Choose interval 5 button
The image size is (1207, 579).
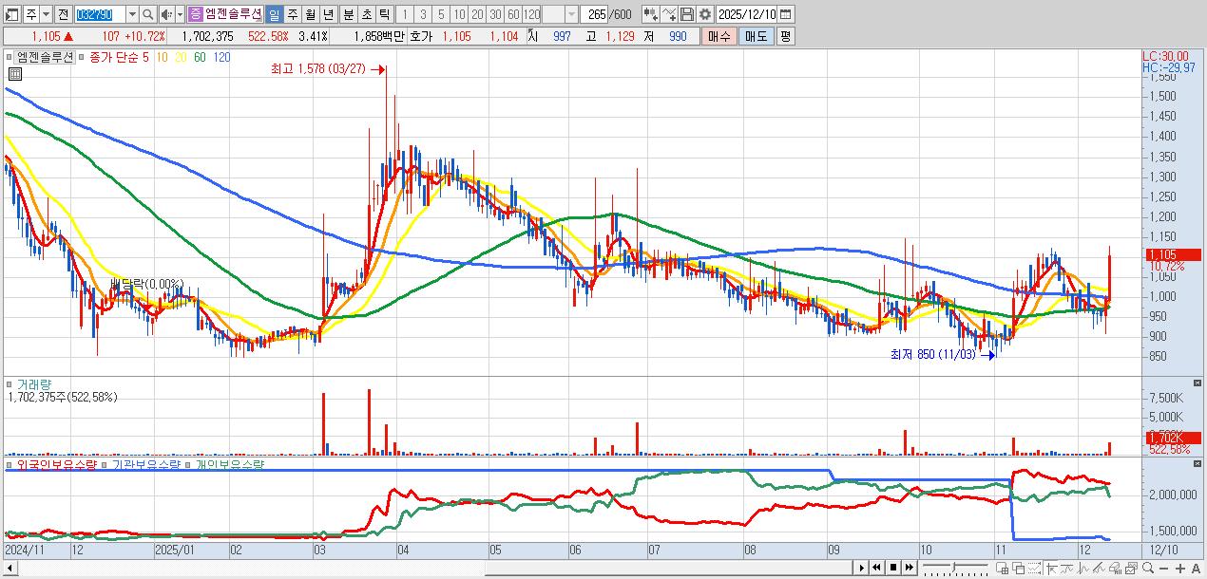pyautogui.click(x=441, y=14)
